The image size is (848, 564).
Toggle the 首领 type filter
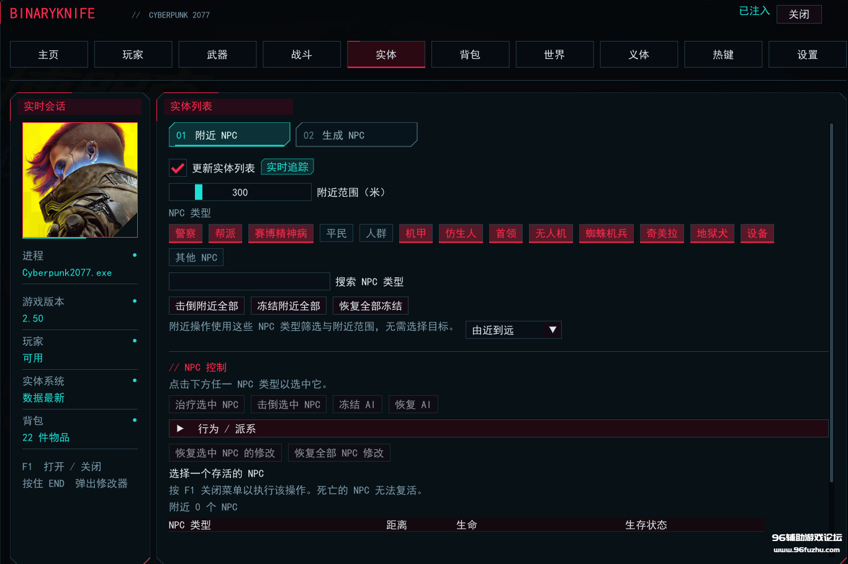click(506, 233)
